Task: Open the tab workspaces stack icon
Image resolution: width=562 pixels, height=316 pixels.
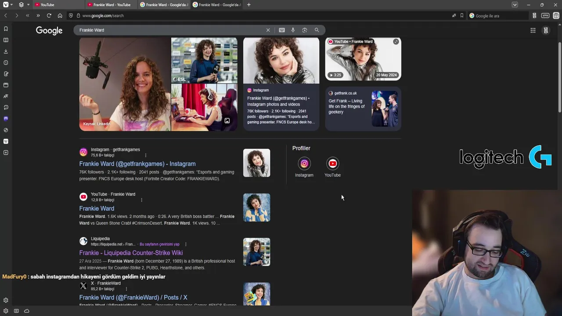Action: [x=21, y=5]
